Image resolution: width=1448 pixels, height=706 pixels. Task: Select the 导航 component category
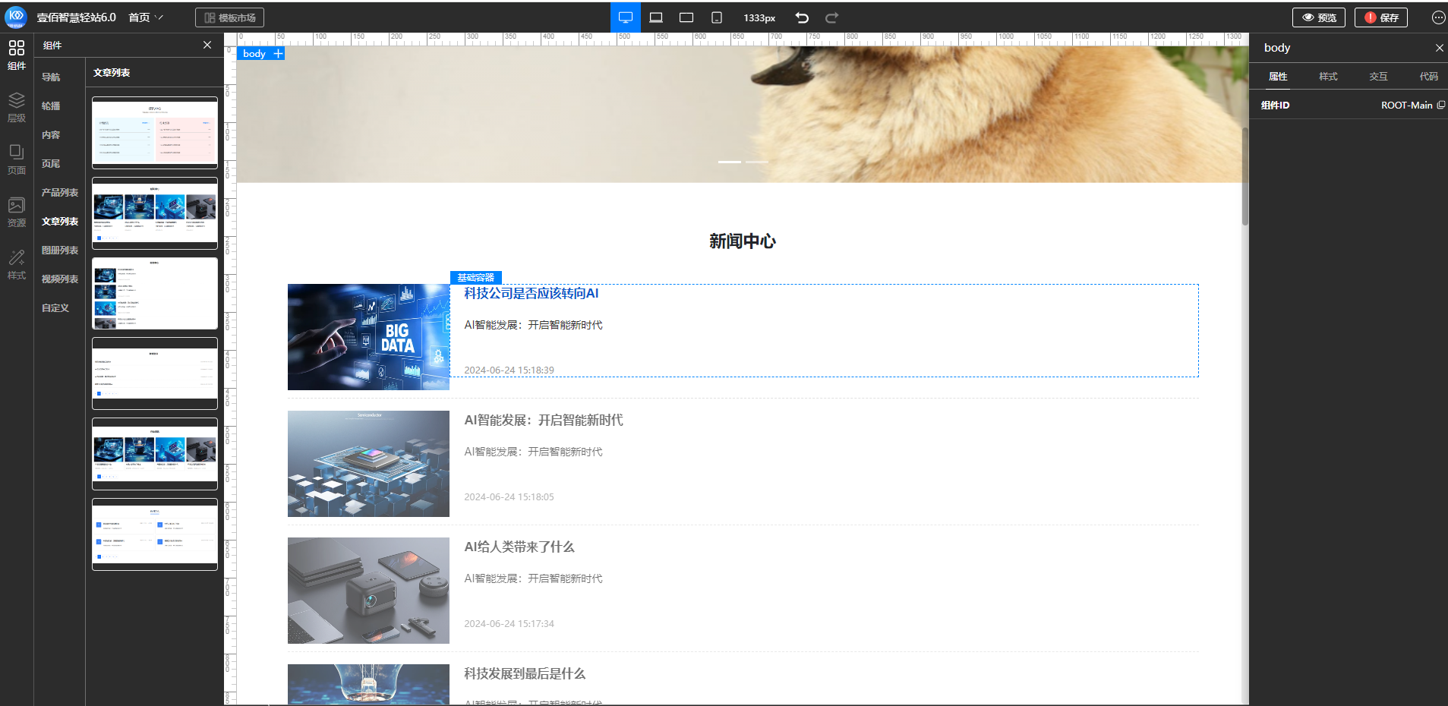pyautogui.click(x=51, y=77)
